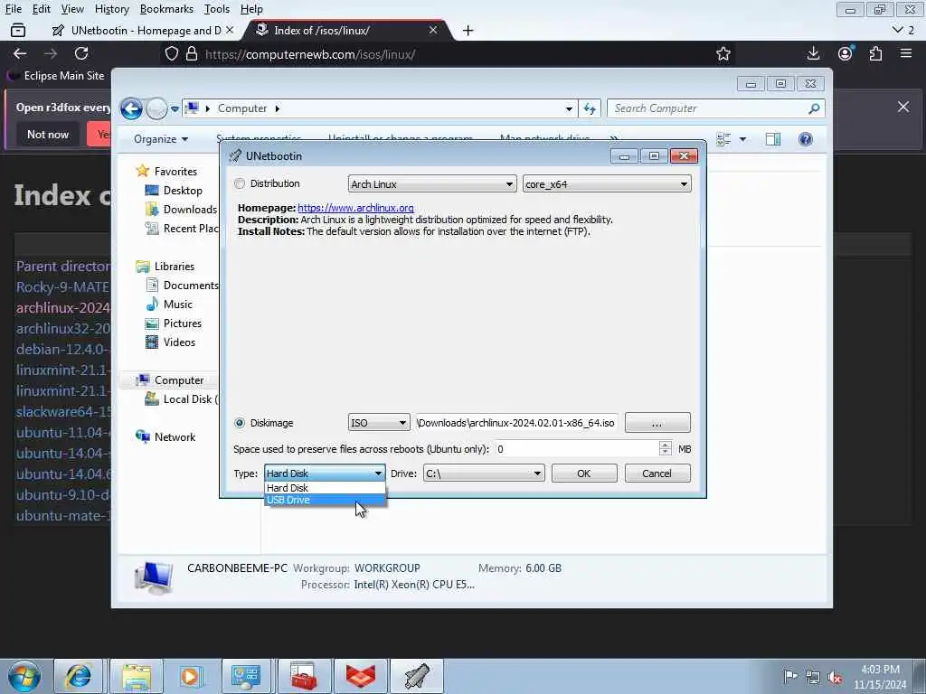Select Network in Explorer sidebar
The height and width of the screenshot is (694, 926).
tap(165, 437)
